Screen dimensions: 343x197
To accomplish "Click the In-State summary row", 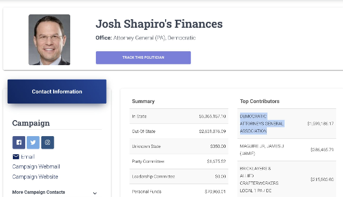I will pyautogui.click(x=178, y=116).
